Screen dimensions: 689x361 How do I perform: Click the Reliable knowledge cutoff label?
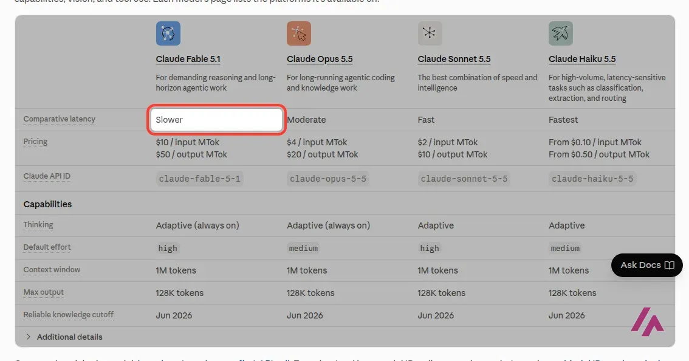(68, 314)
